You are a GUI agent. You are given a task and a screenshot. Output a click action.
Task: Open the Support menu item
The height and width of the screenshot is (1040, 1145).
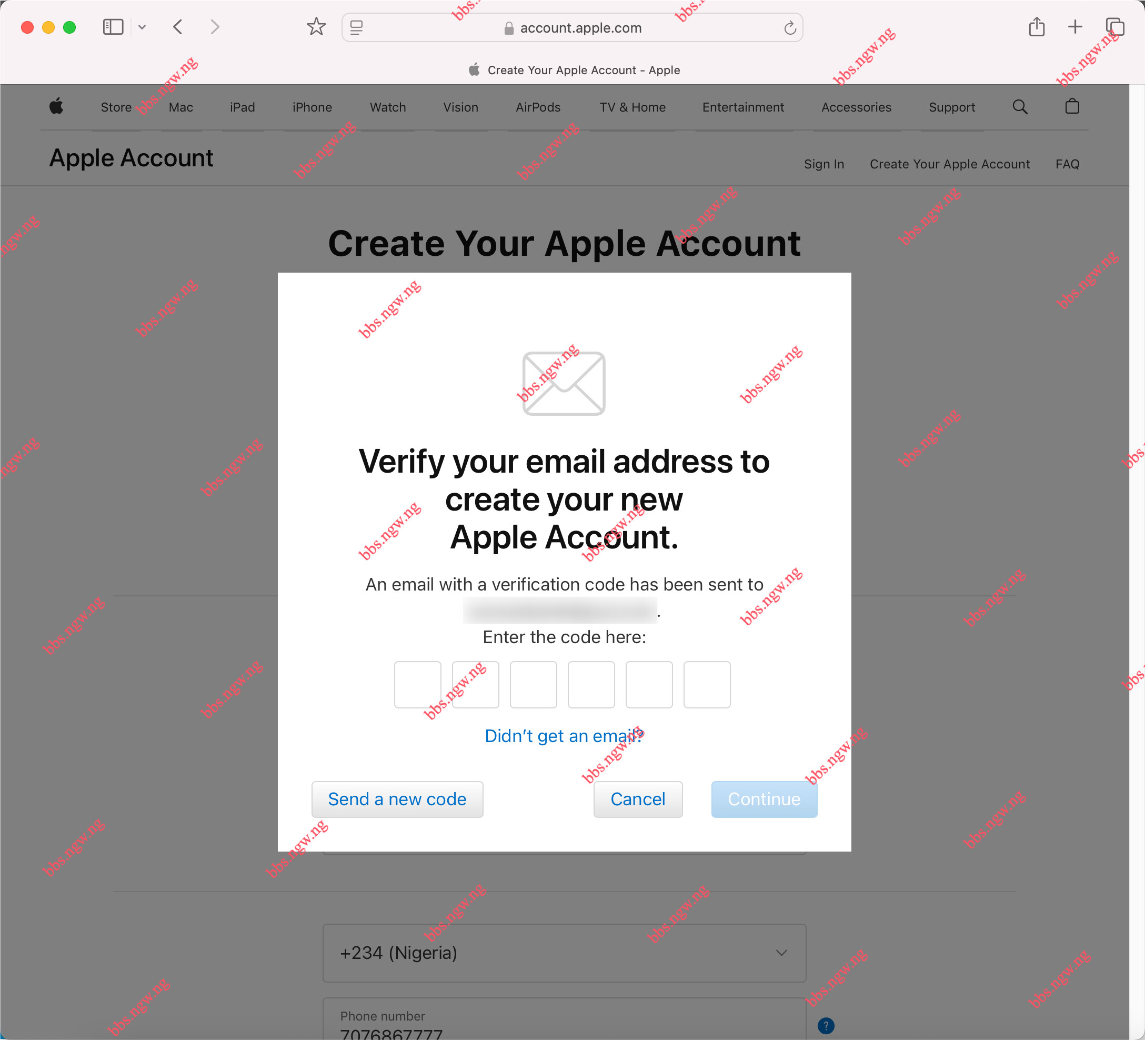952,107
